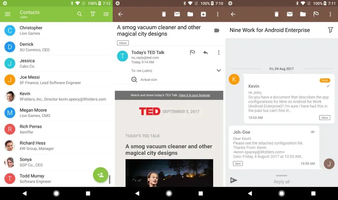Viewport: 338px width, 200px height.
Task: Expand the reply panel drag handle
Action: coord(282,176)
